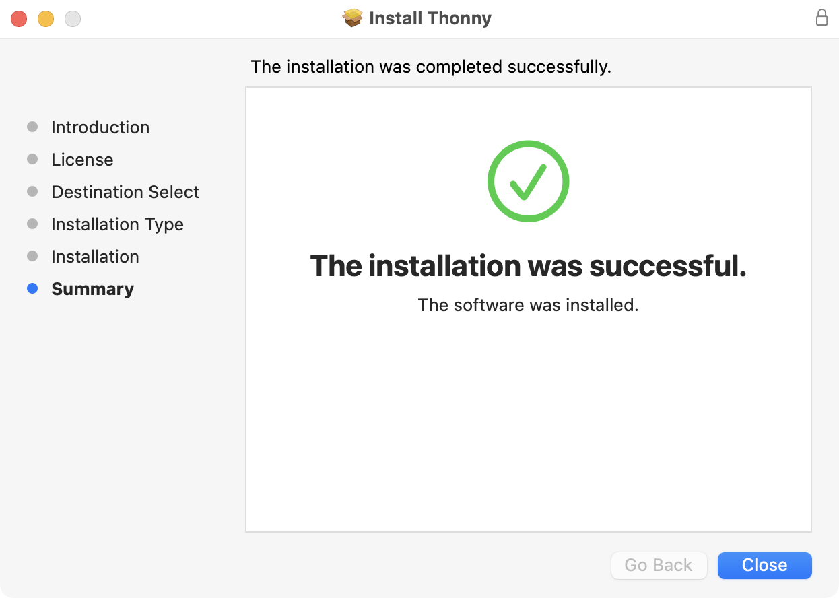Click the gray bullet beside License
Viewport: 839px width, 598px height.
tap(32, 160)
